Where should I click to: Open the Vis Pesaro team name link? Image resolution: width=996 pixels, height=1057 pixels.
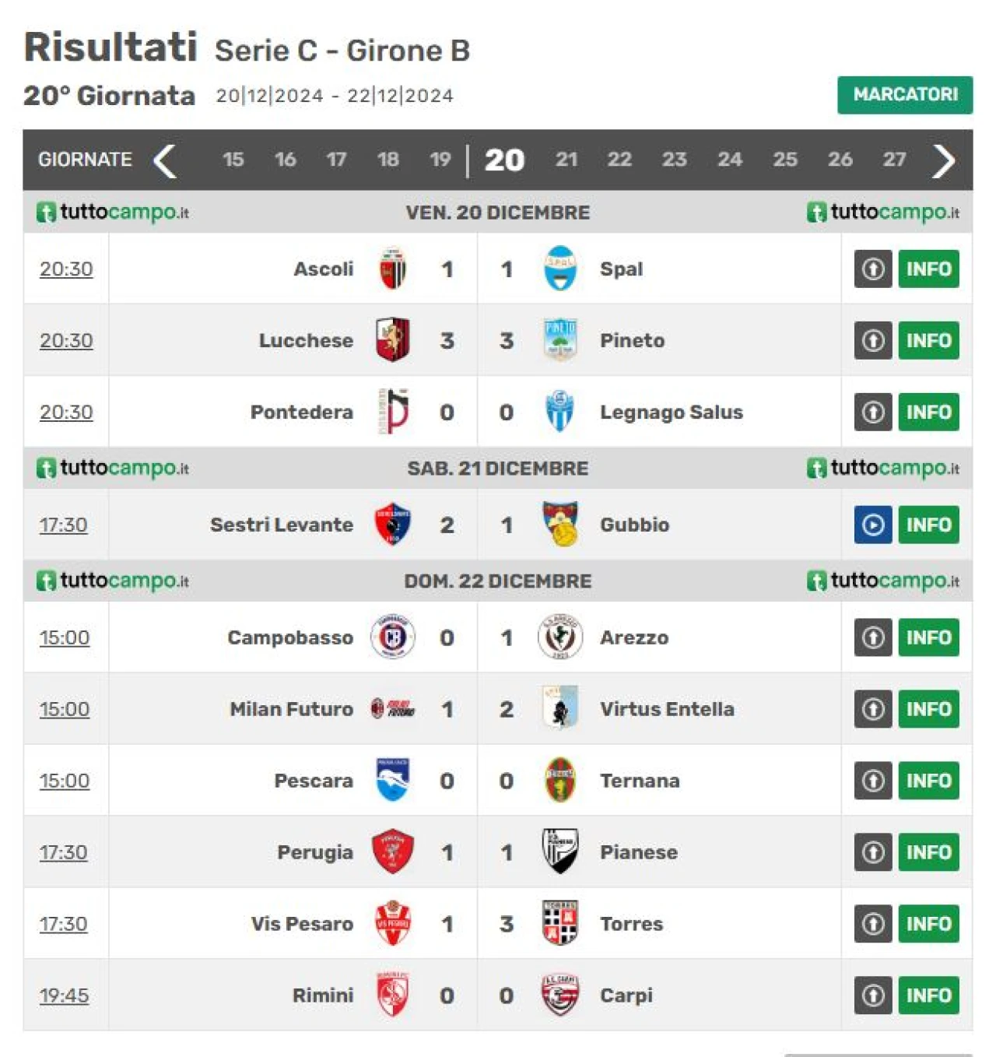[302, 924]
